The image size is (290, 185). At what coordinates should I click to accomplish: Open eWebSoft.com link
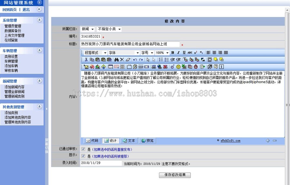pos(230,141)
